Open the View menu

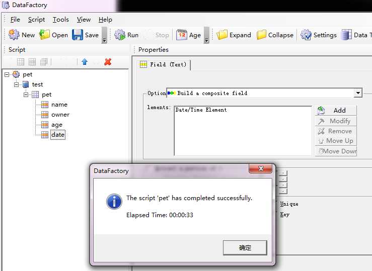point(84,20)
